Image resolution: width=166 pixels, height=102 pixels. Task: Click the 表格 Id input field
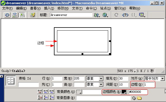(x=29, y=85)
